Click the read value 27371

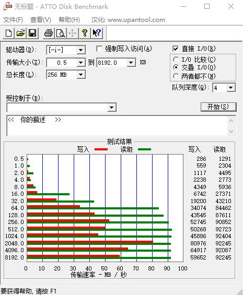click(x=223, y=194)
